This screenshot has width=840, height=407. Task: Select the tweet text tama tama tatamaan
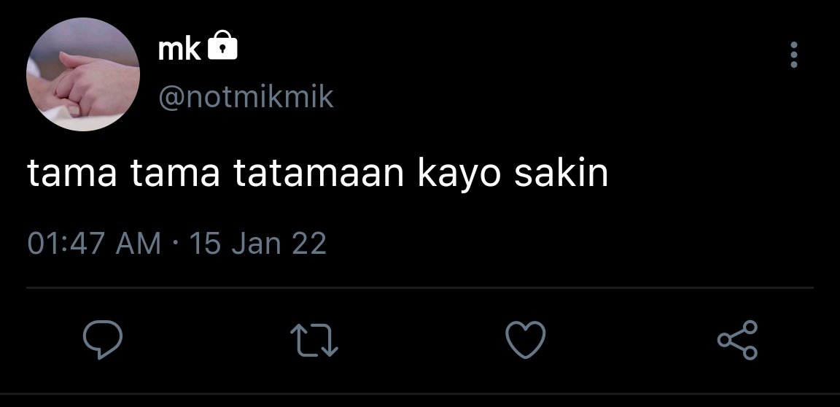215,174
